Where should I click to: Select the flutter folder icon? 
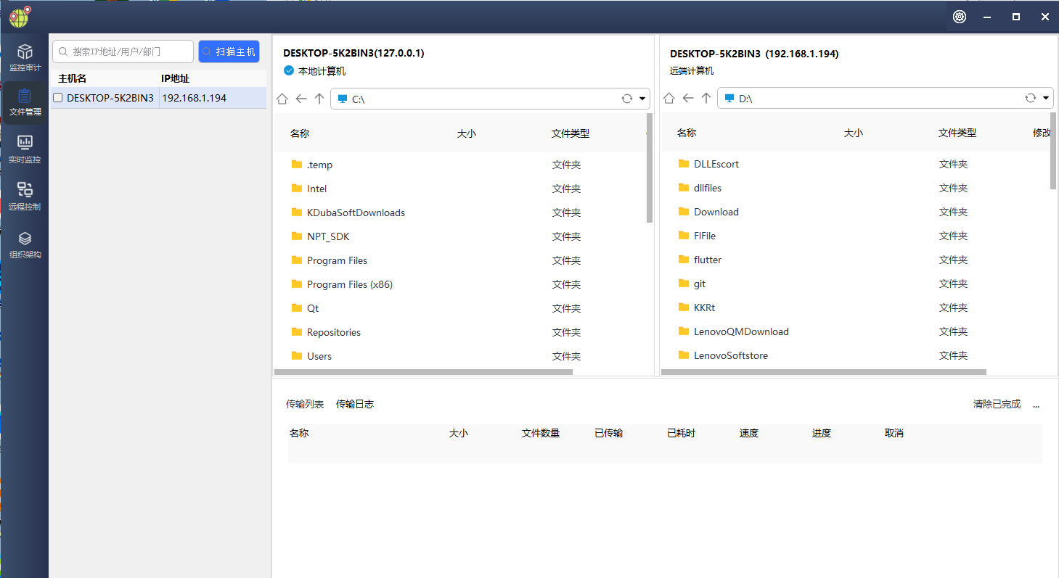pyautogui.click(x=683, y=259)
